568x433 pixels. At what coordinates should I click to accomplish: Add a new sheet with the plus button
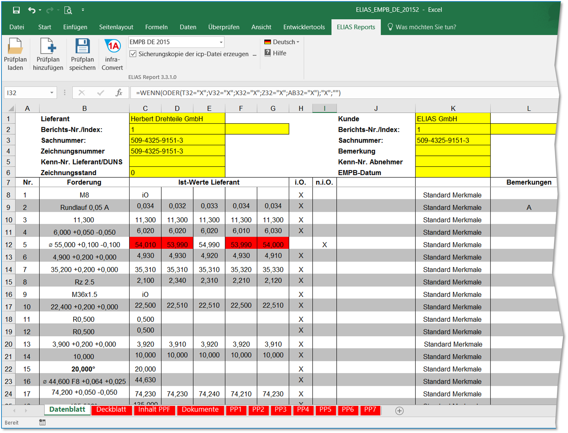(x=399, y=411)
